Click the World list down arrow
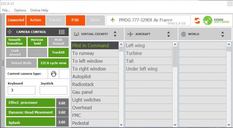233x128 pixels. [229, 125]
